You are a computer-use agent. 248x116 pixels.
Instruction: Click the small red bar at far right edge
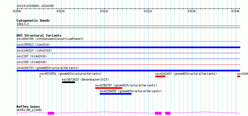(239, 76)
